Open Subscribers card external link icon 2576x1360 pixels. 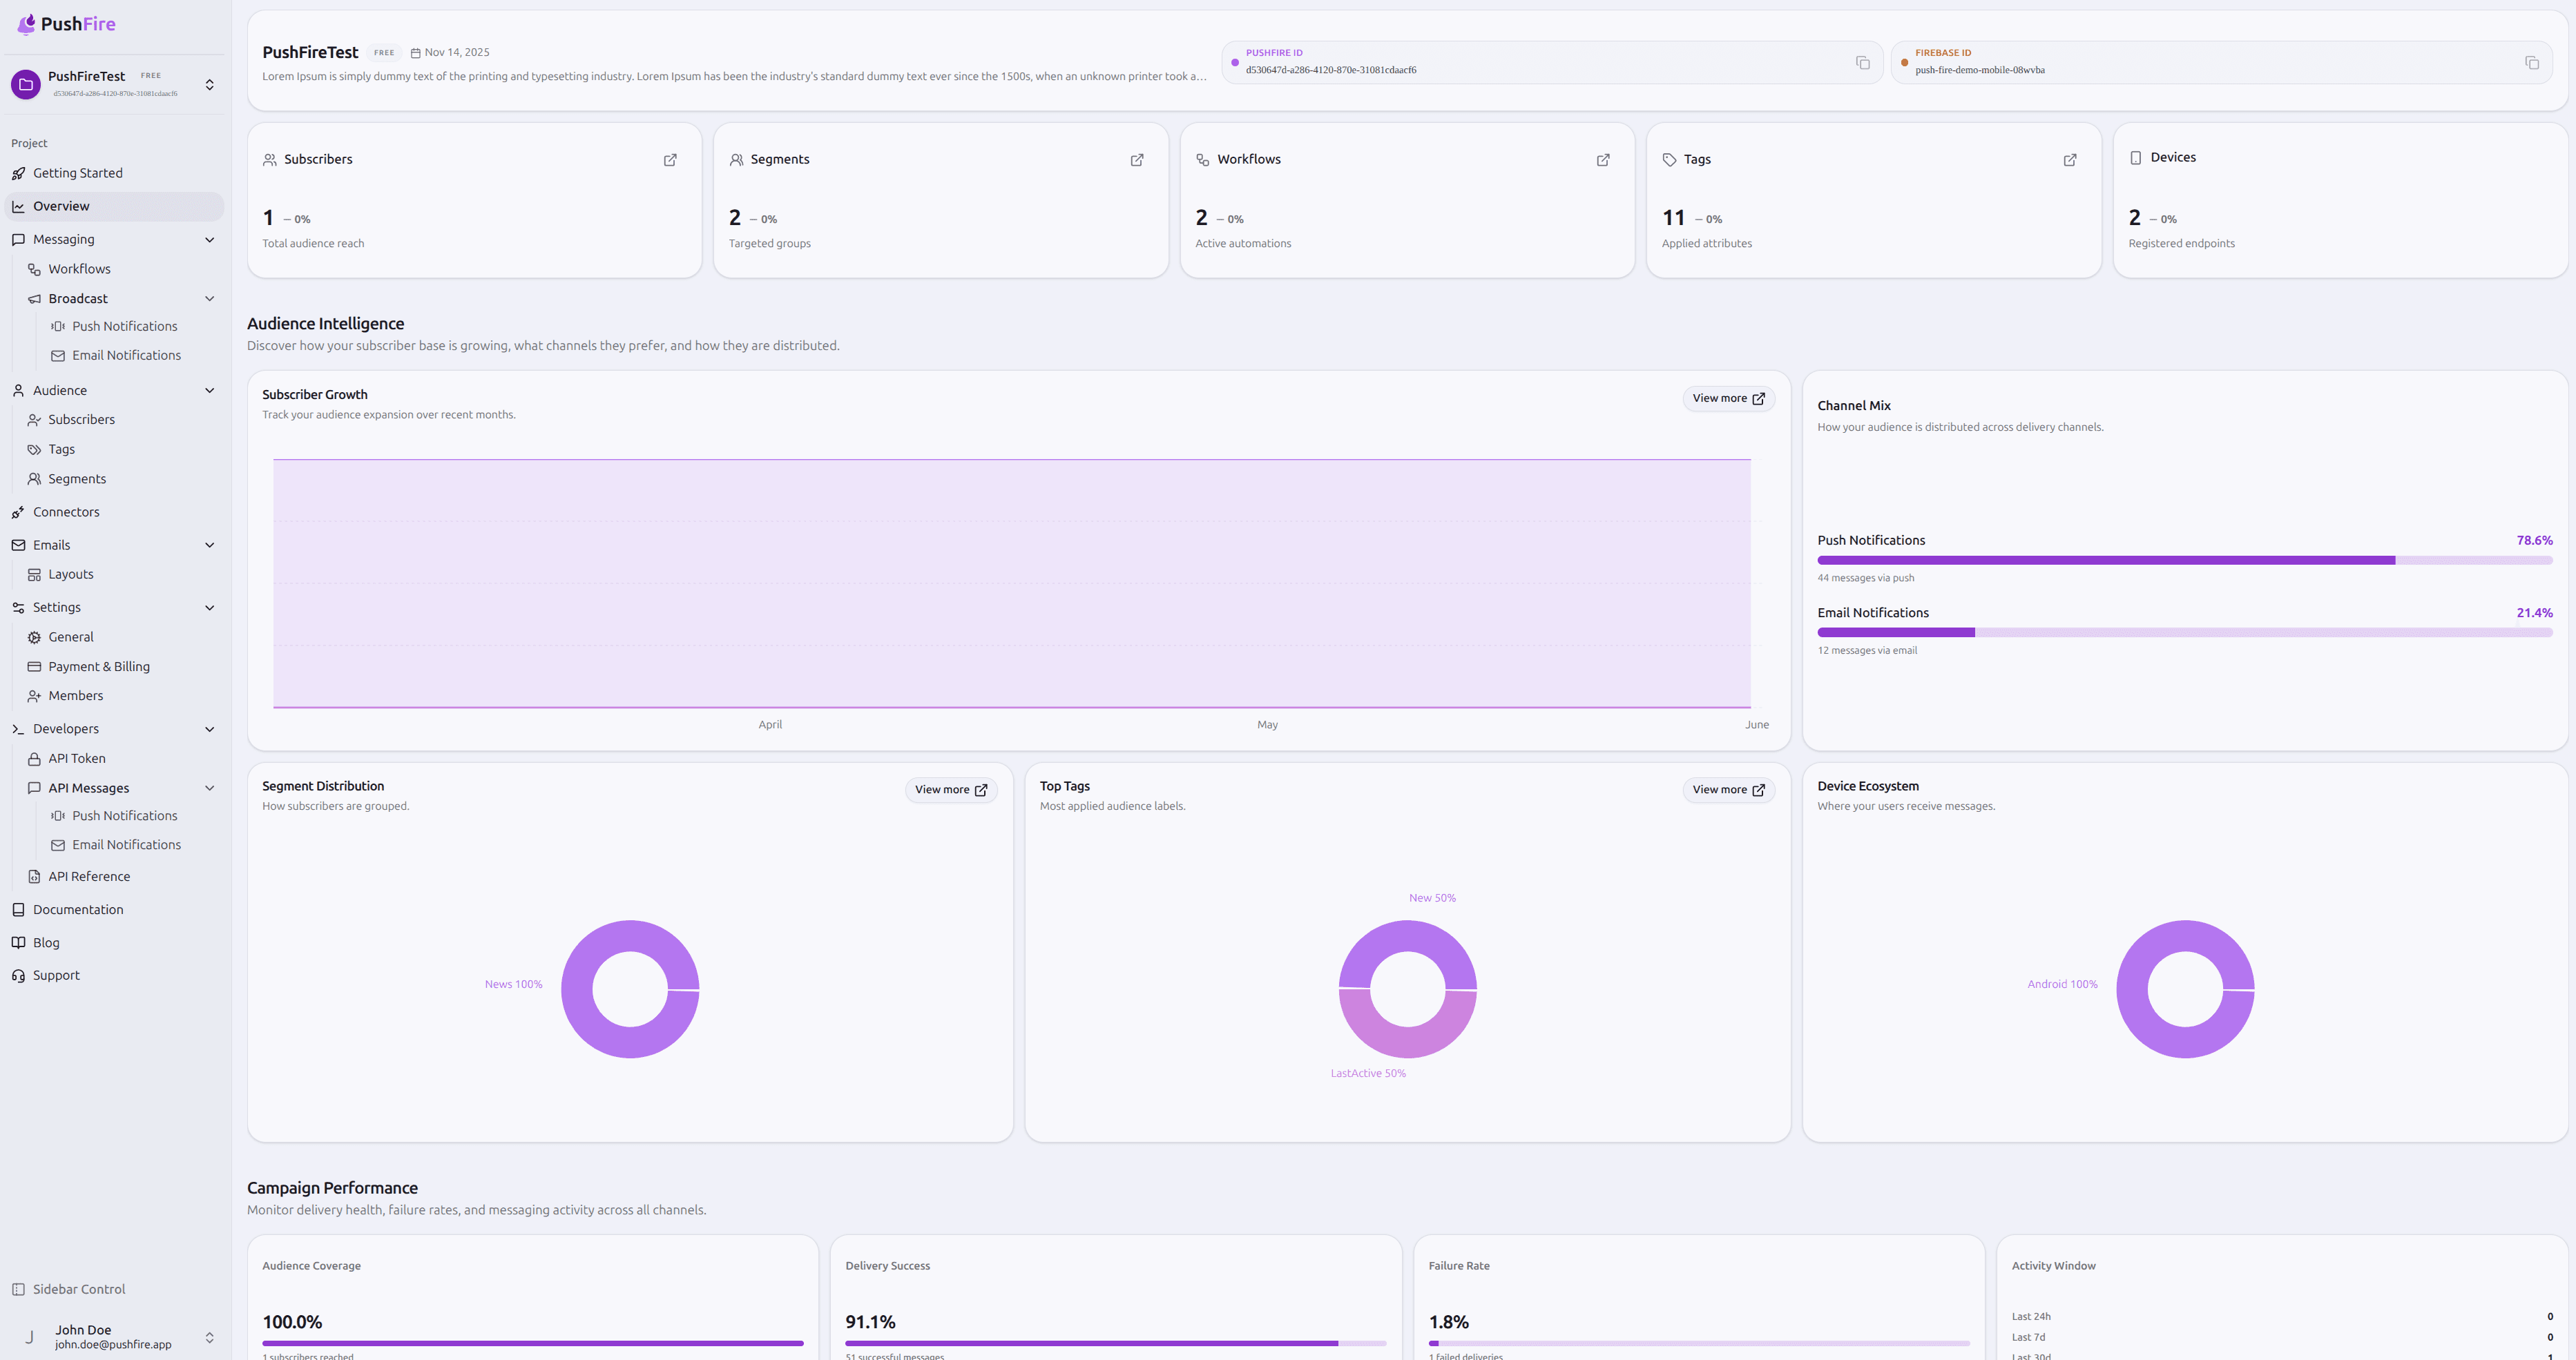670,160
